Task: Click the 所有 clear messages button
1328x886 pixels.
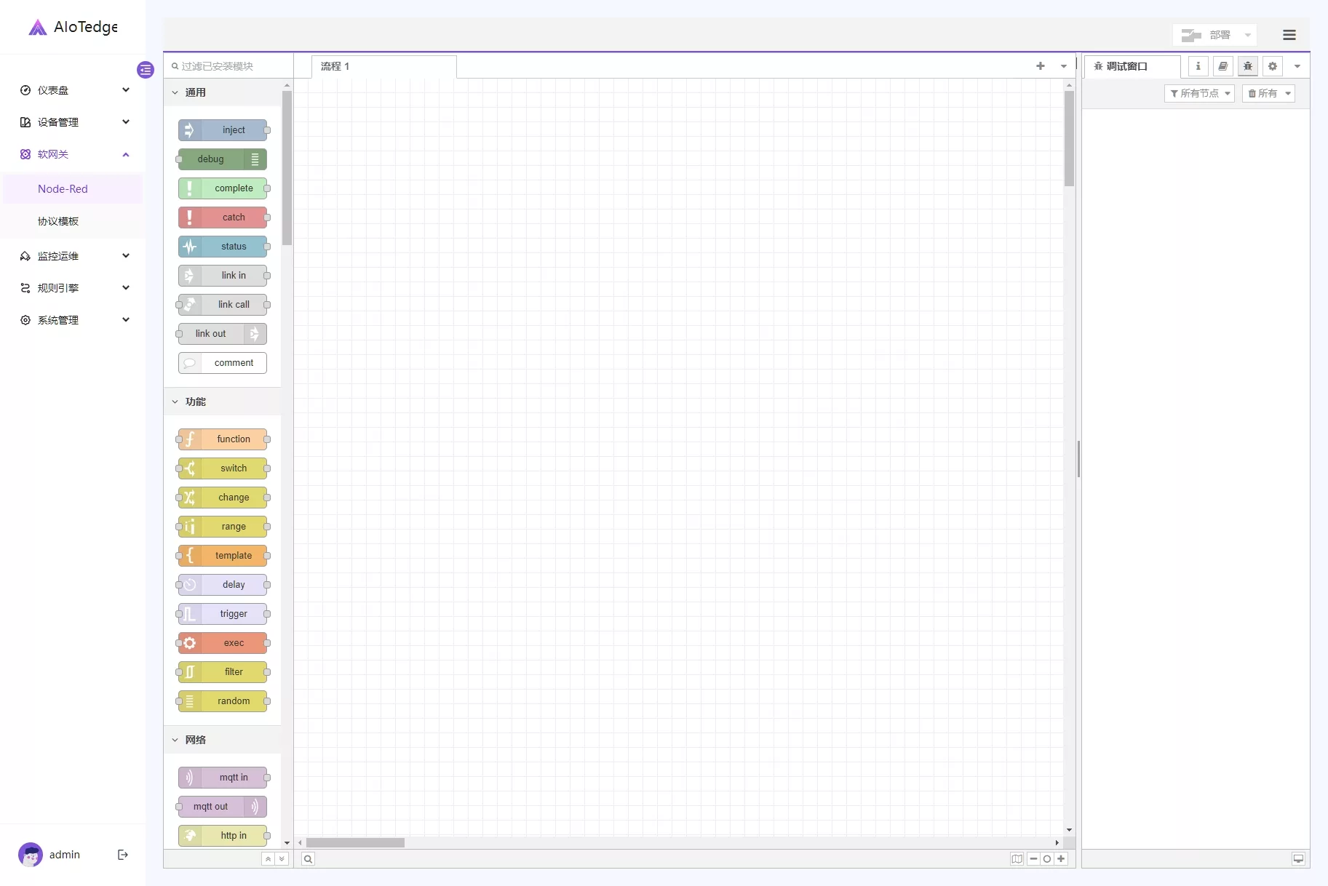Action: coord(1263,93)
